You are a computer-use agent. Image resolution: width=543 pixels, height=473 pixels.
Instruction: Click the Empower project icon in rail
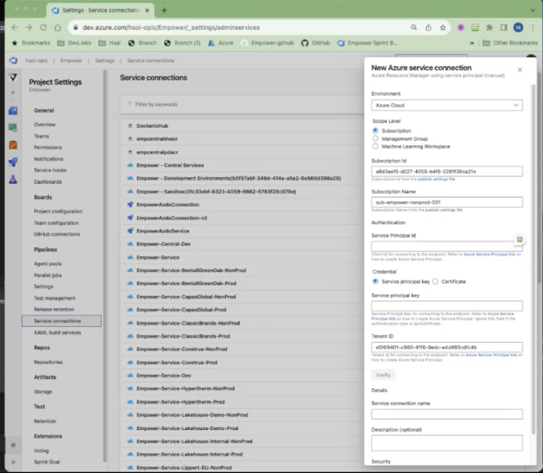tap(13, 77)
